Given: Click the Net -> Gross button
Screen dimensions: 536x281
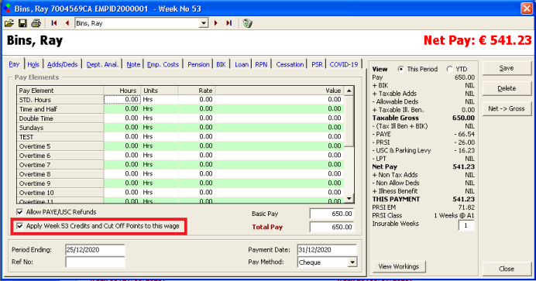Looking at the screenshot, I should (507, 108).
